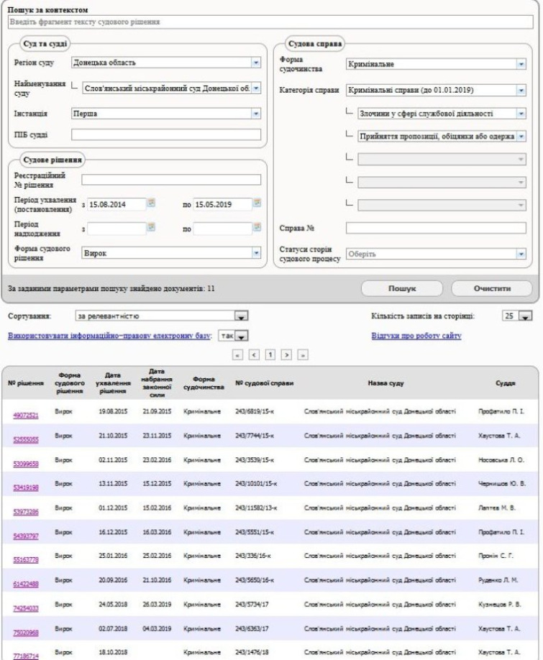Open the records per page dropdown
The height and width of the screenshot is (660, 543).
[524, 316]
